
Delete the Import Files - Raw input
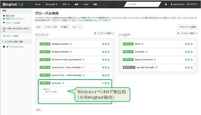pos(108,68)
